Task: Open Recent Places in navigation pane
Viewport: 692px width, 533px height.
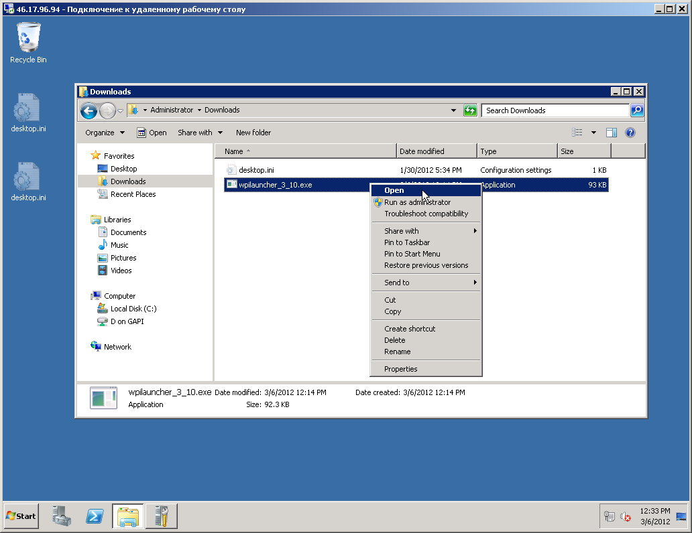Action: coord(127,194)
